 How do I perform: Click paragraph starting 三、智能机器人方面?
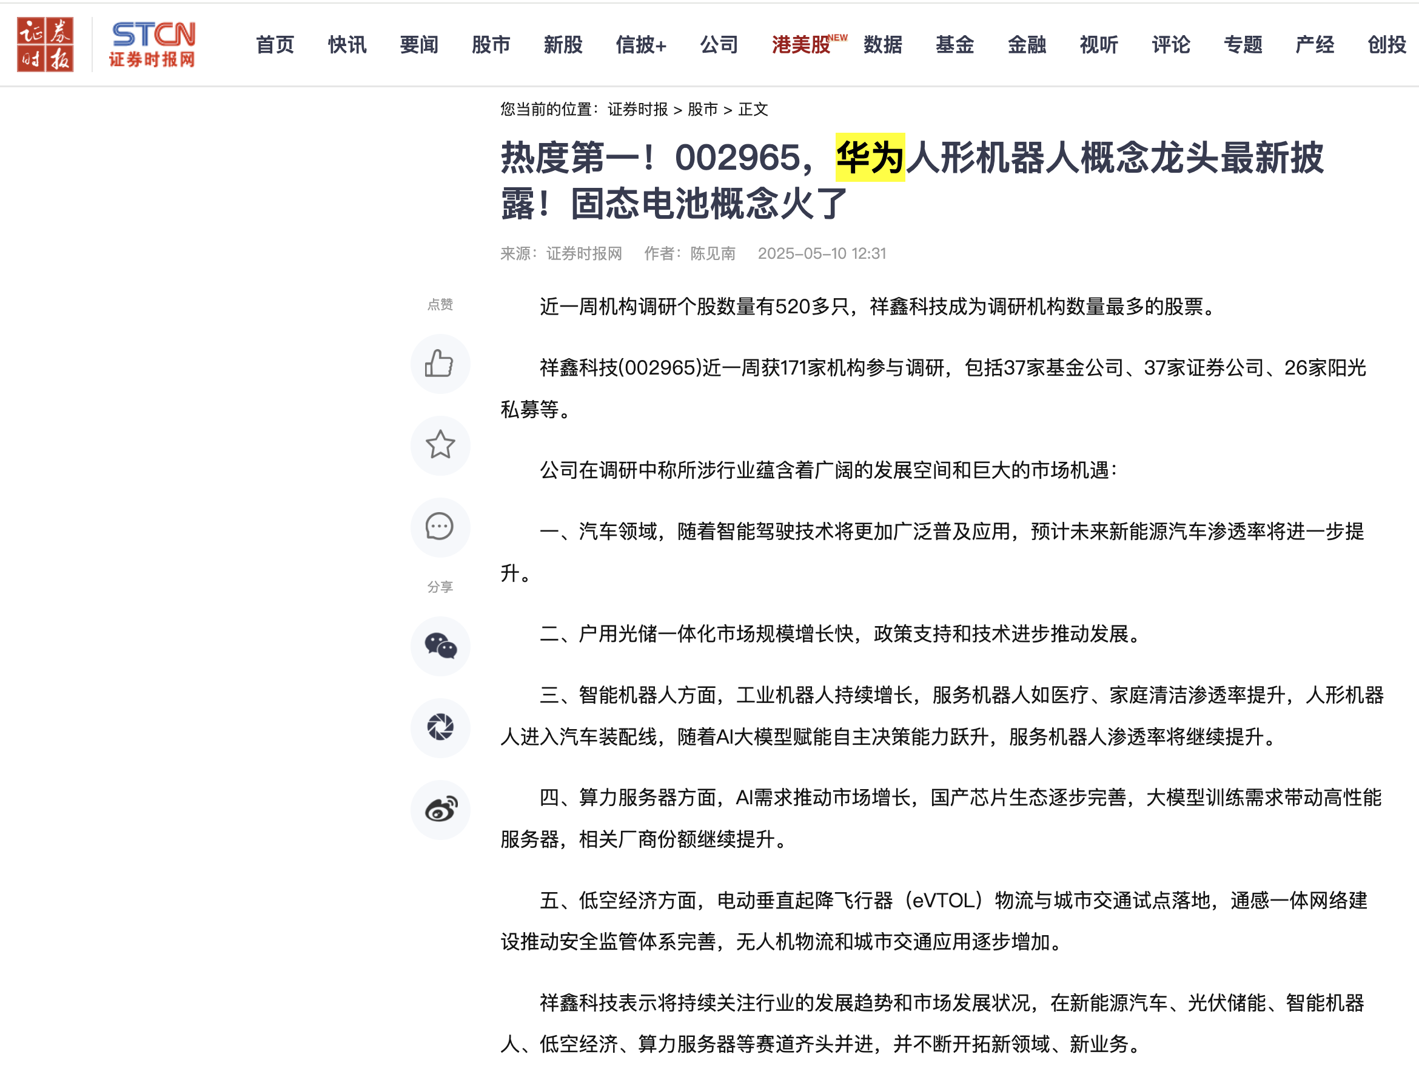point(942,716)
